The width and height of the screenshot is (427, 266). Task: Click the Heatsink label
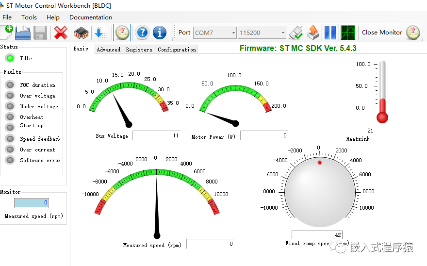tap(358, 139)
